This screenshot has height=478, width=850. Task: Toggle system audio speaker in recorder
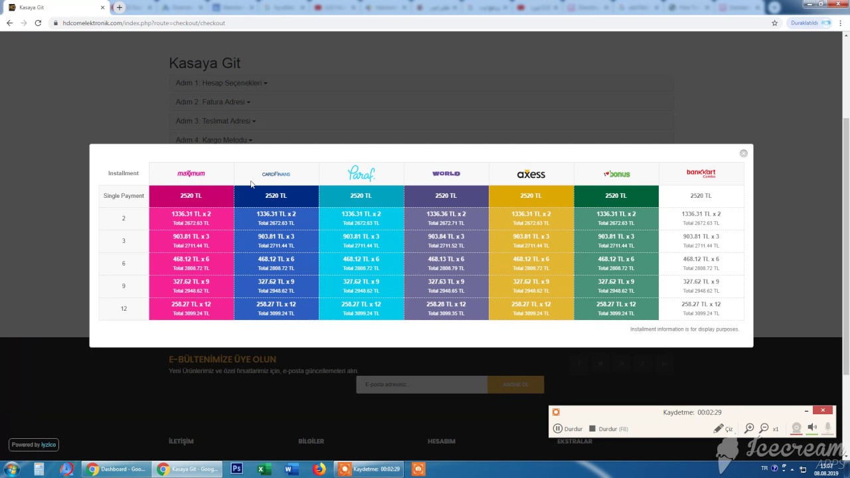point(811,428)
